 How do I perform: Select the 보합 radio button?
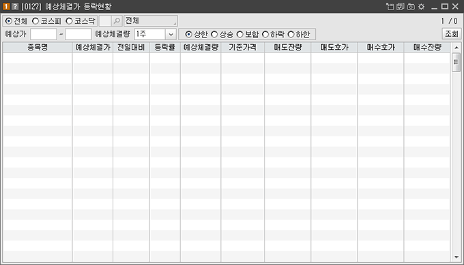[x=240, y=34]
